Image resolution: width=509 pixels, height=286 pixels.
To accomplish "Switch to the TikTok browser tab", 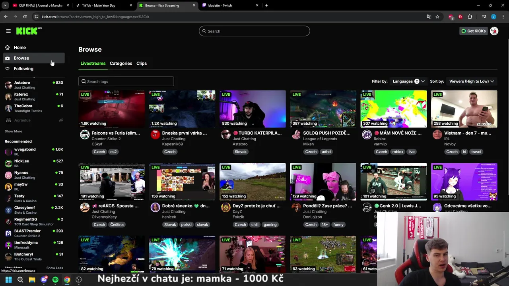I will (x=103, y=6).
